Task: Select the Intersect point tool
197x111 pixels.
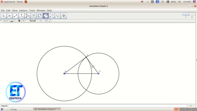Action: pyautogui.click(x=10, y=16)
